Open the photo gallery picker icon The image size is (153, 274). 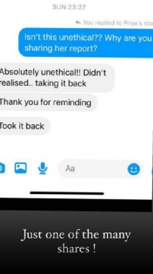(x=21, y=168)
